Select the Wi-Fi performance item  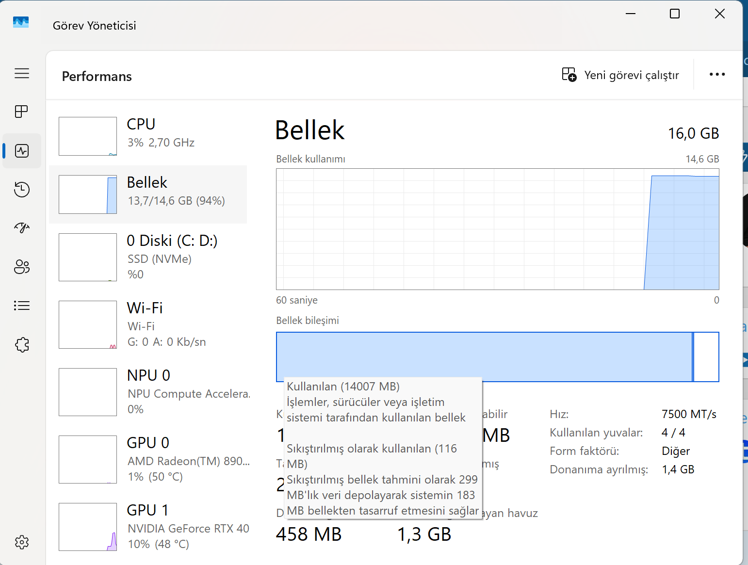(x=148, y=324)
